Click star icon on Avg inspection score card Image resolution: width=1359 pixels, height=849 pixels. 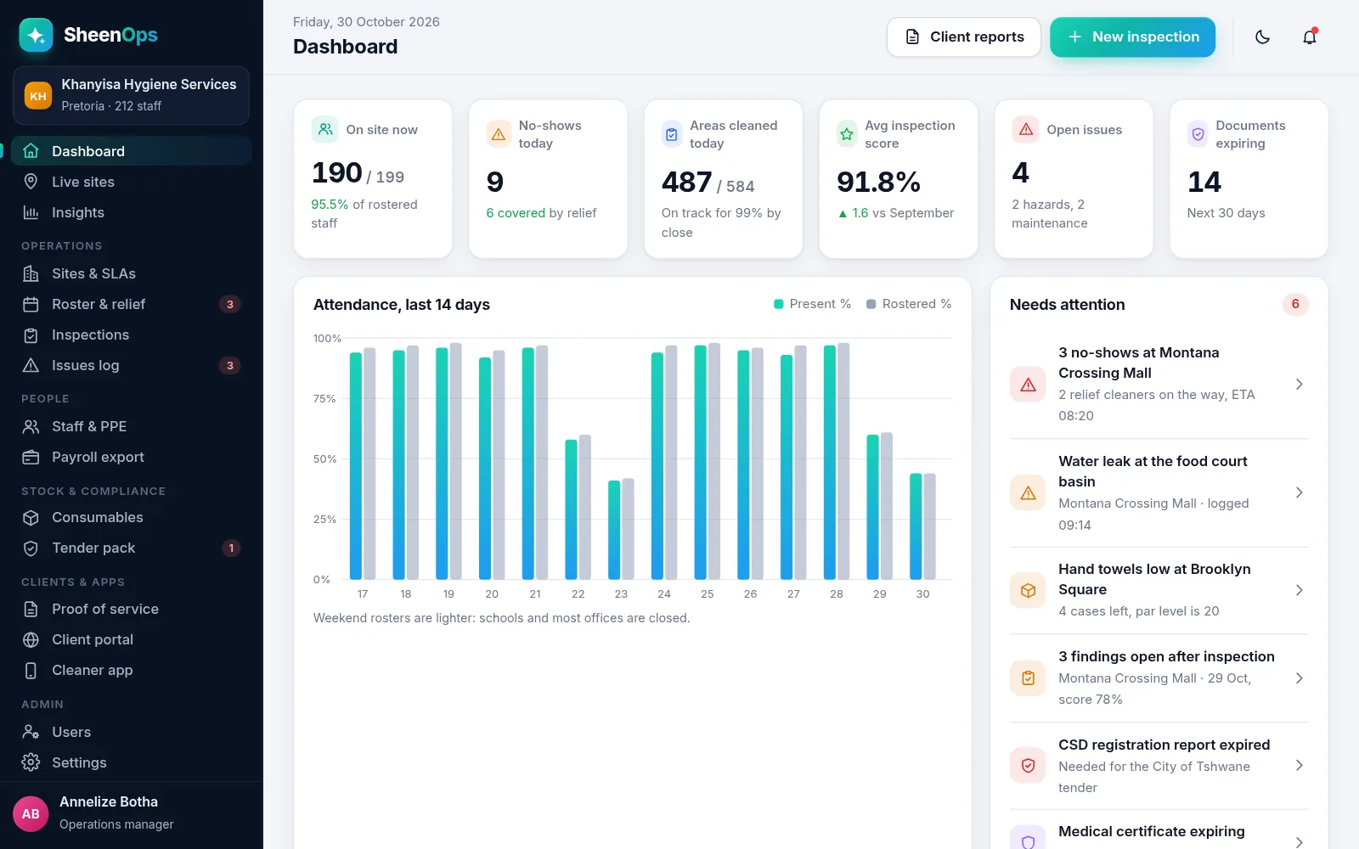[847, 134]
